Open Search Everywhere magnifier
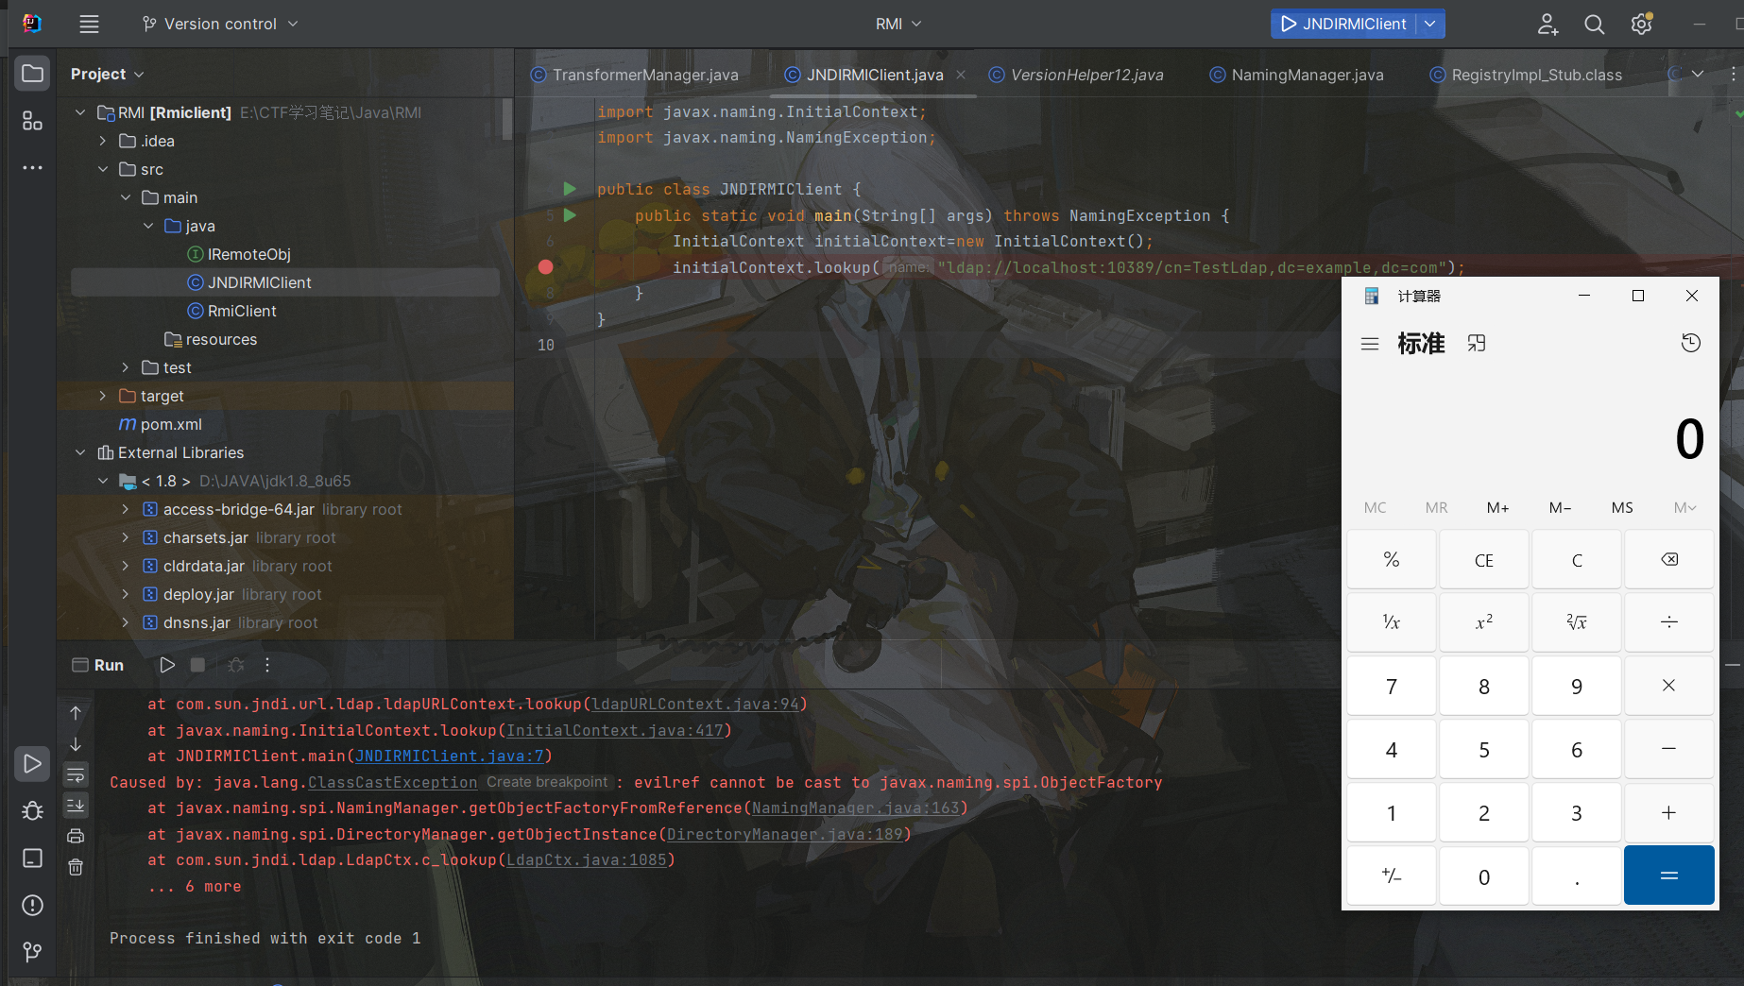The image size is (1744, 986). [x=1595, y=24]
